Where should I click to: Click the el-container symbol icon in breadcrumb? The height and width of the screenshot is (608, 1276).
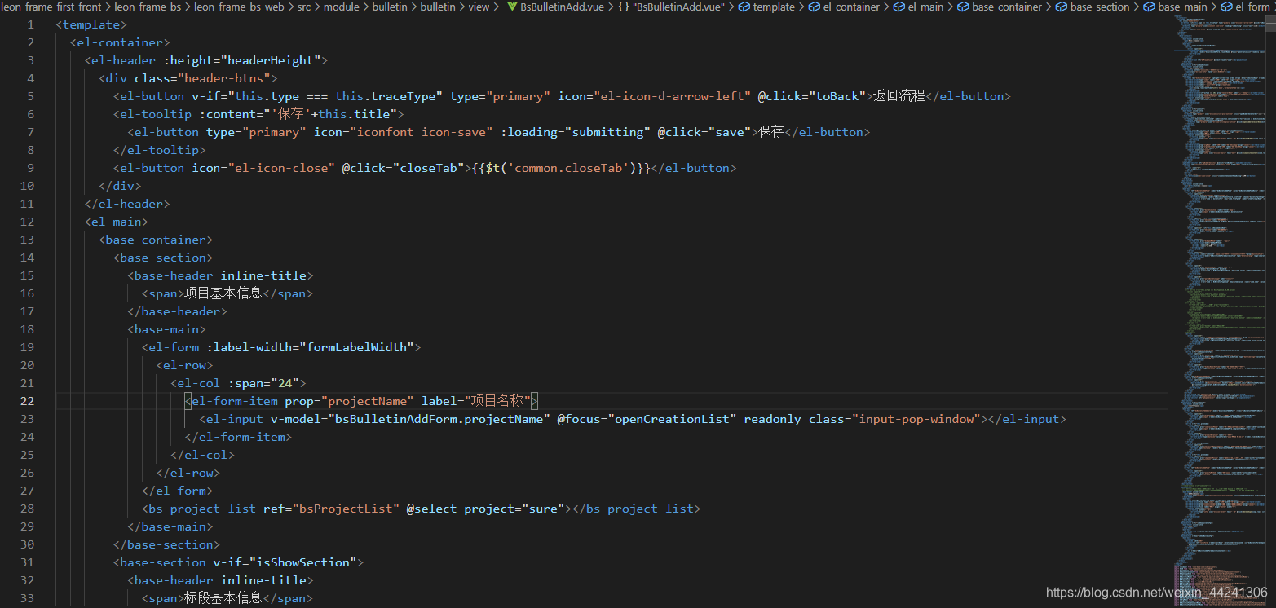(815, 7)
